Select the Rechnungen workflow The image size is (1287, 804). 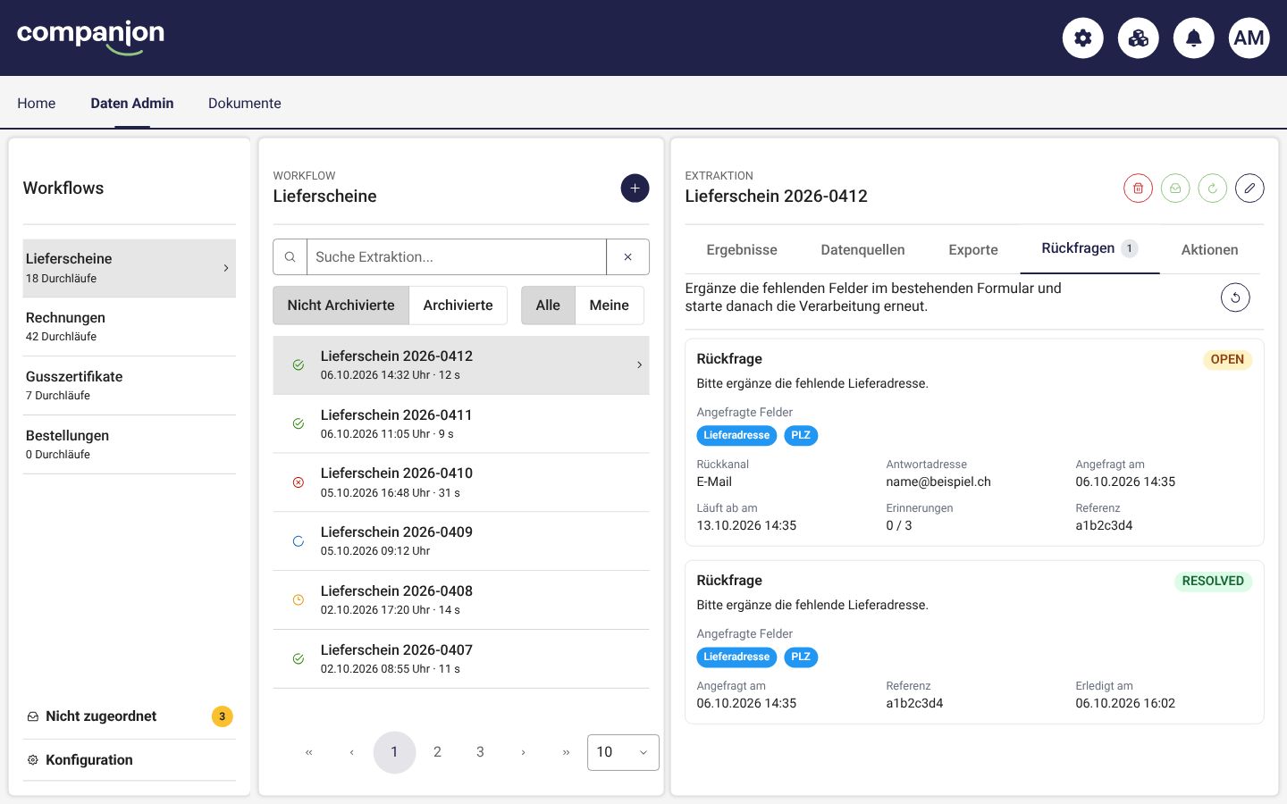pos(130,327)
